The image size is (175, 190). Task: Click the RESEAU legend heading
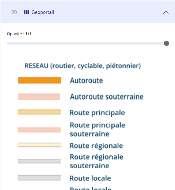(x=83, y=66)
